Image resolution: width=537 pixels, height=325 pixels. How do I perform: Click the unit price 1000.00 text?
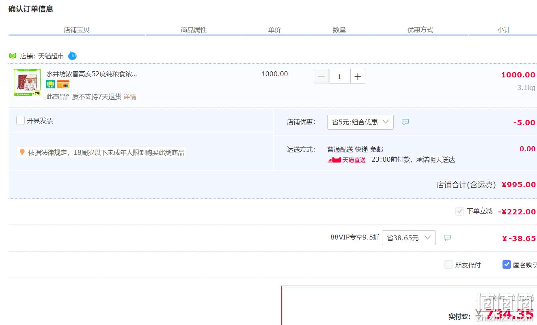275,74
